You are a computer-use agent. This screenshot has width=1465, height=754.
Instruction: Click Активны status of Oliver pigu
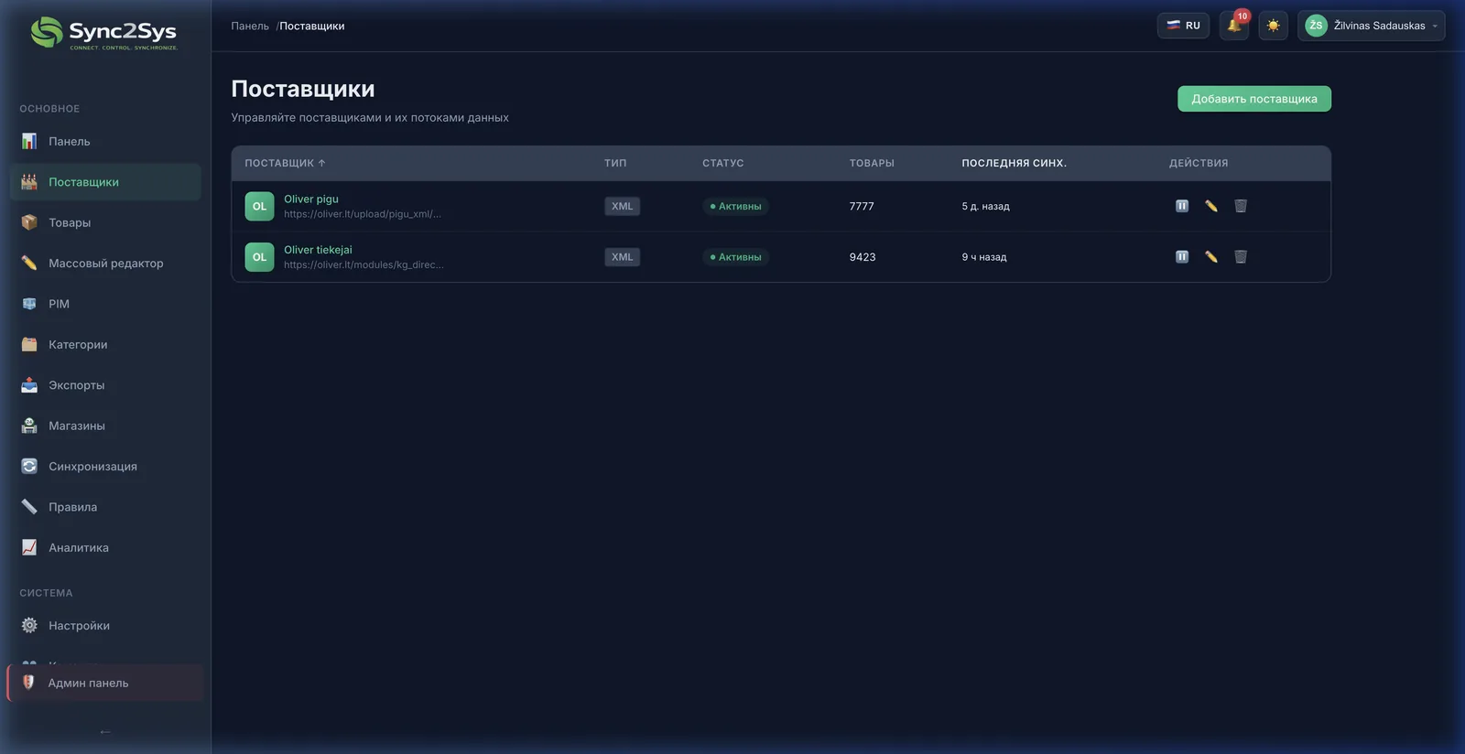735,206
